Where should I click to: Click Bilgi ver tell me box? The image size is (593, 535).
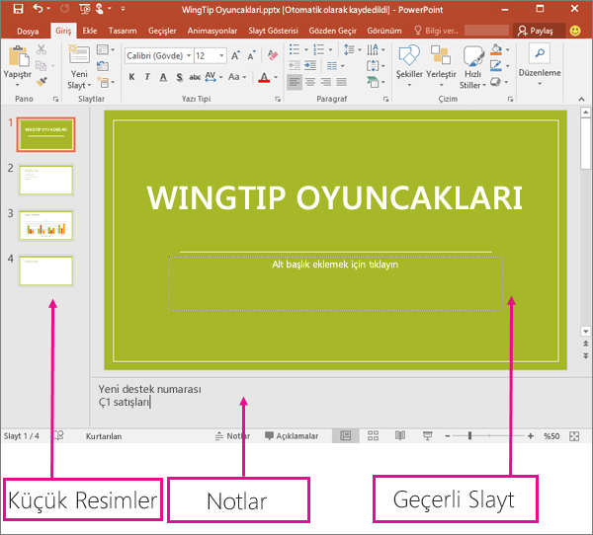(436, 31)
